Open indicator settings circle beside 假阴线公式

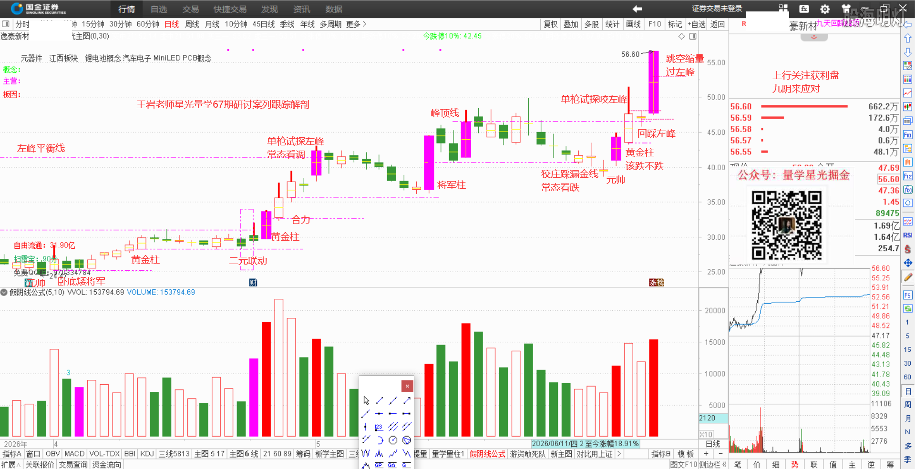(x=4, y=292)
